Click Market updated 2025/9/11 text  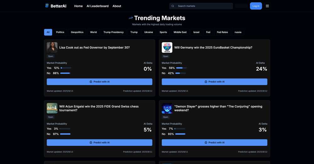175,152
